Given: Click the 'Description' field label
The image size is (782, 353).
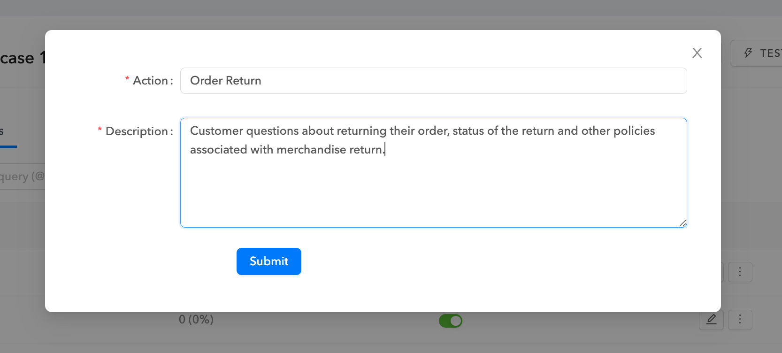Looking at the screenshot, I should (x=137, y=131).
